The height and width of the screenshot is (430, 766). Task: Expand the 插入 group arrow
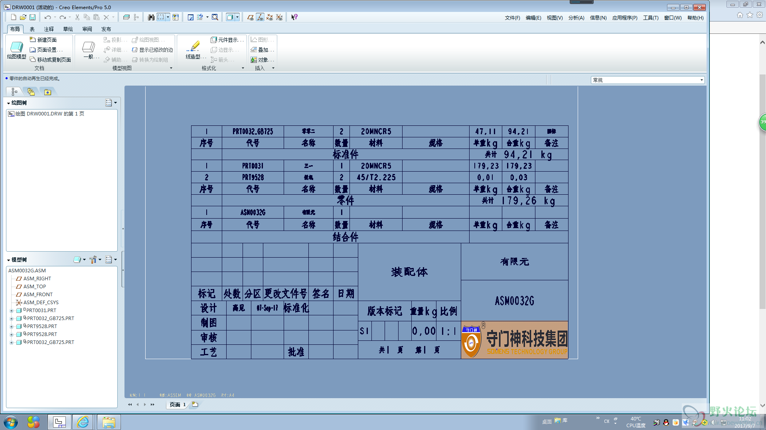273,68
